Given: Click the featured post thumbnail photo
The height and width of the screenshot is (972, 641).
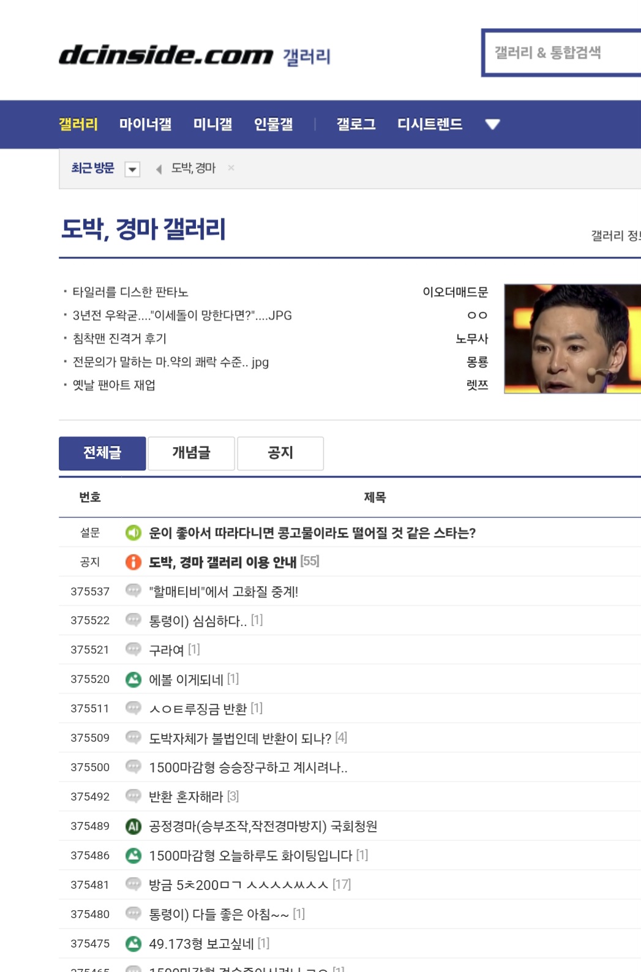Looking at the screenshot, I should (572, 339).
